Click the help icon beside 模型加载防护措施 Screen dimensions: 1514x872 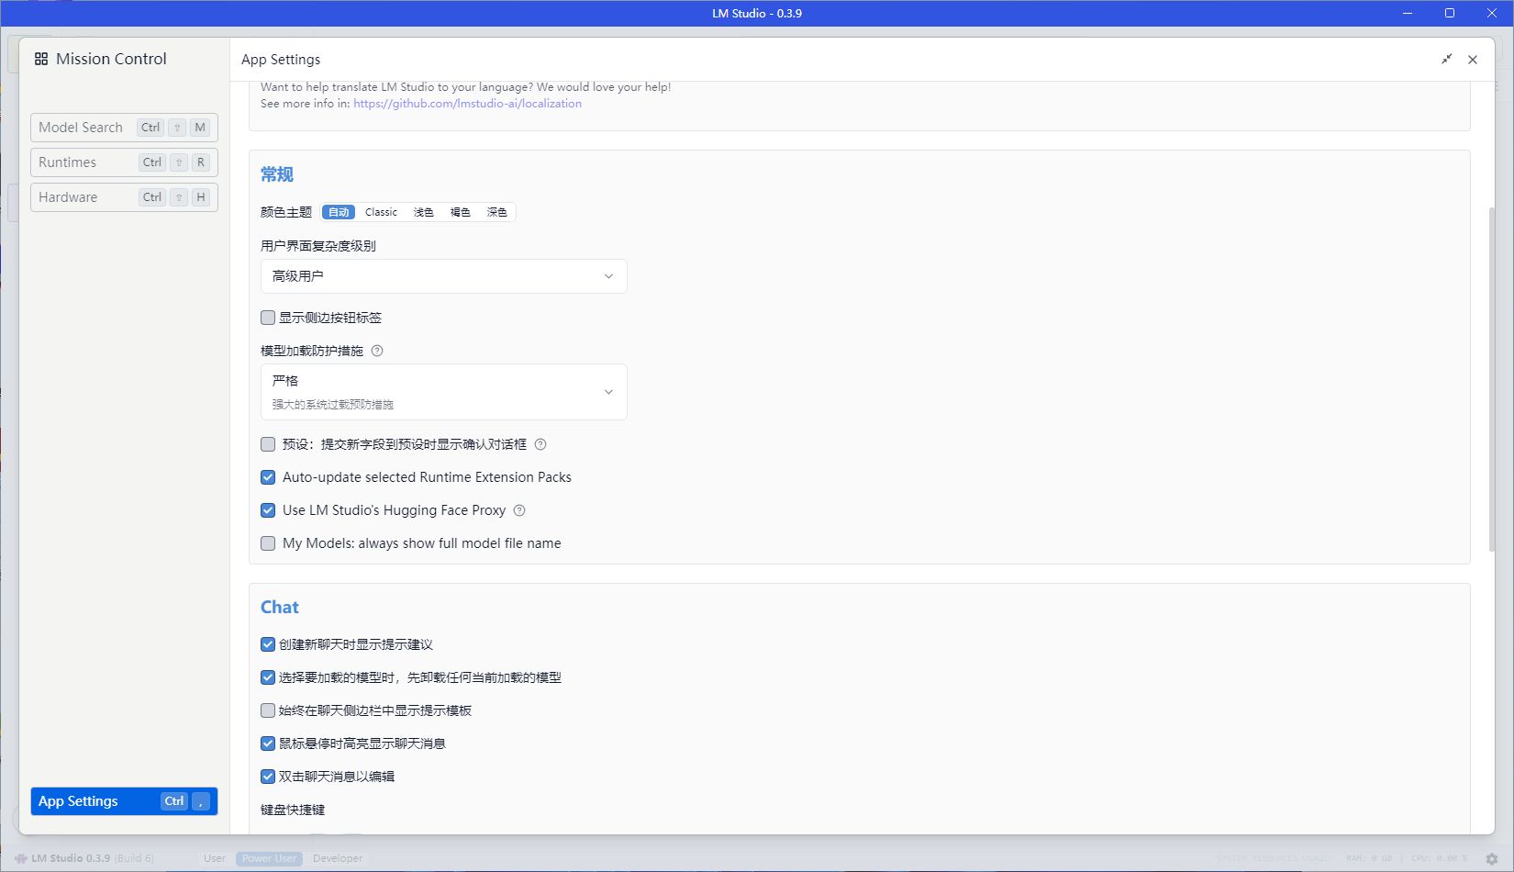click(377, 351)
